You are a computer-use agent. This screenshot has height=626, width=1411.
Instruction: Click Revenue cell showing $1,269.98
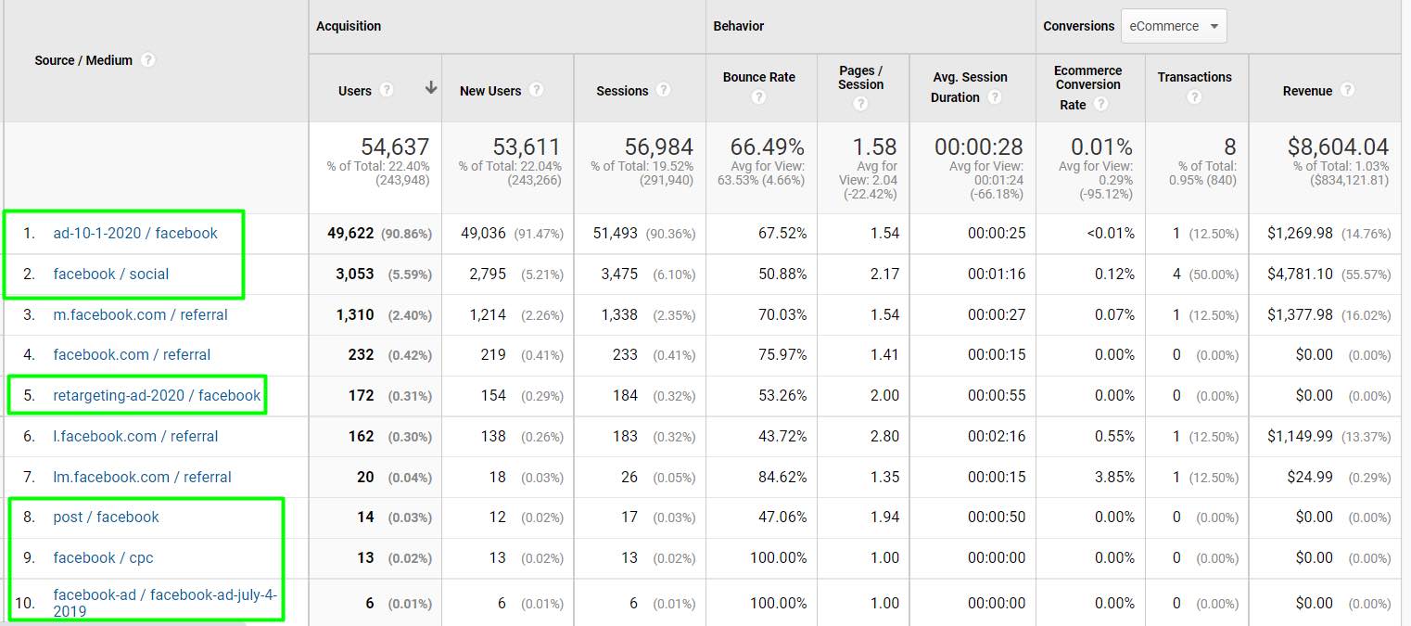tap(1301, 233)
